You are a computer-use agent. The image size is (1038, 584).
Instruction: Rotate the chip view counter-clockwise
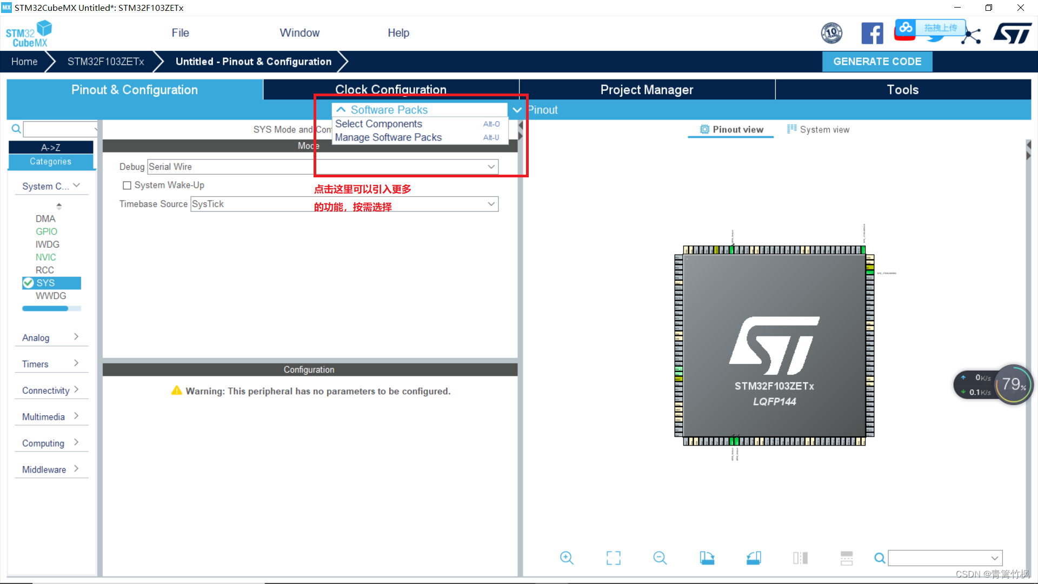click(754, 558)
